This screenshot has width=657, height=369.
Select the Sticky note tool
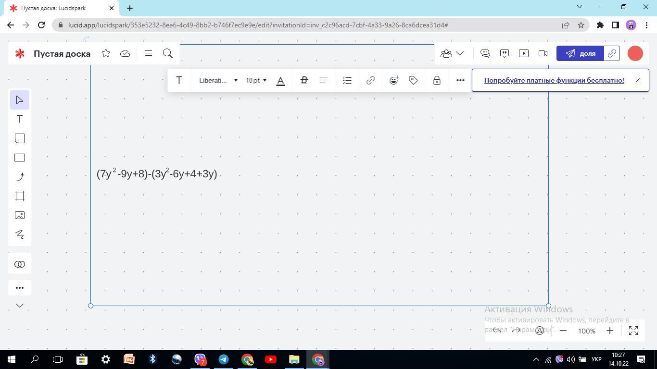(x=20, y=138)
